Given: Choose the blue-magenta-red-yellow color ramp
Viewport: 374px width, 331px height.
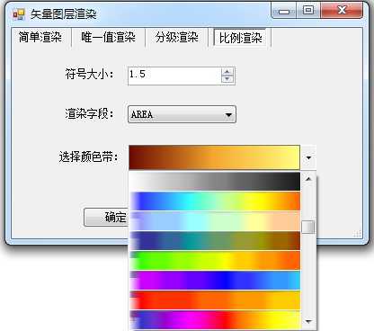Looking at the screenshot, I should (x=215, y=320).
